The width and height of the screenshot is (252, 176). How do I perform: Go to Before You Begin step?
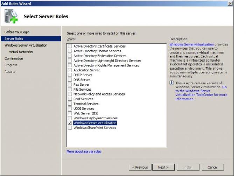coord(17,32)
